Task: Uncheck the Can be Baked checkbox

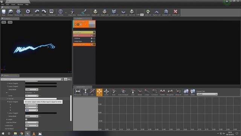Action: coord(26,128)
